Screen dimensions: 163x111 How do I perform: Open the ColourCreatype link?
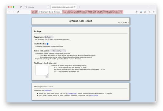tap(72, 94)
